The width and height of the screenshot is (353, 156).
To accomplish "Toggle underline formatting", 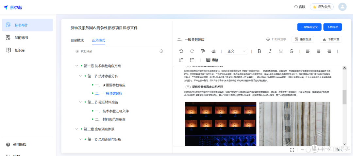I will 281,51.
